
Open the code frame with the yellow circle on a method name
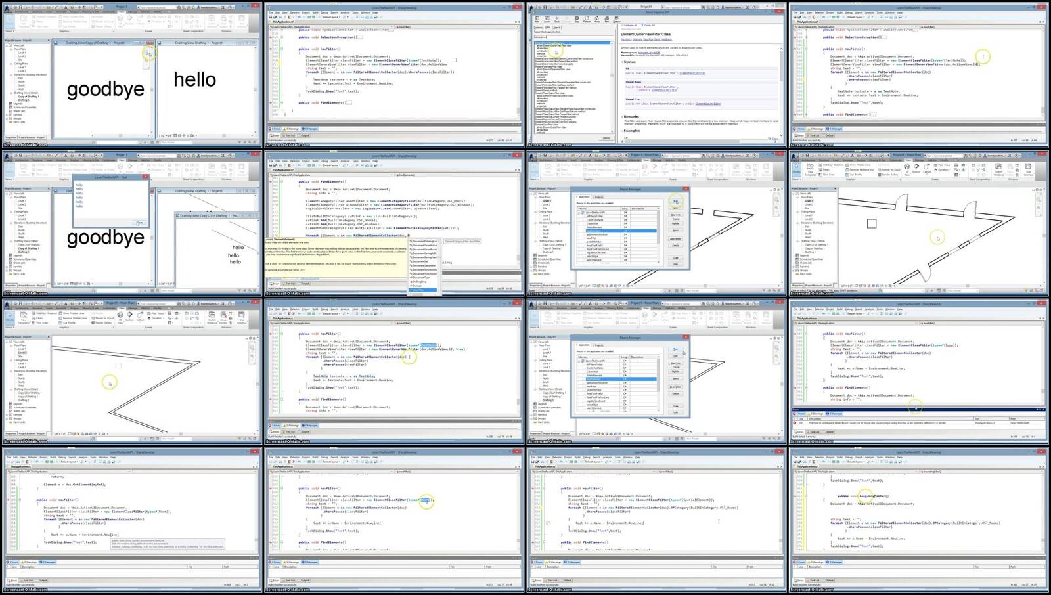coord(920,521)
